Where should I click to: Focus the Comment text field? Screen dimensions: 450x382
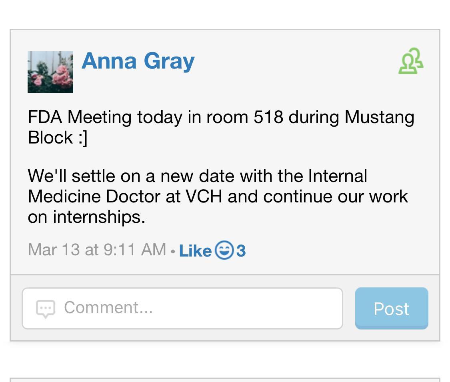pyautogui.click(x=200, y=308)
